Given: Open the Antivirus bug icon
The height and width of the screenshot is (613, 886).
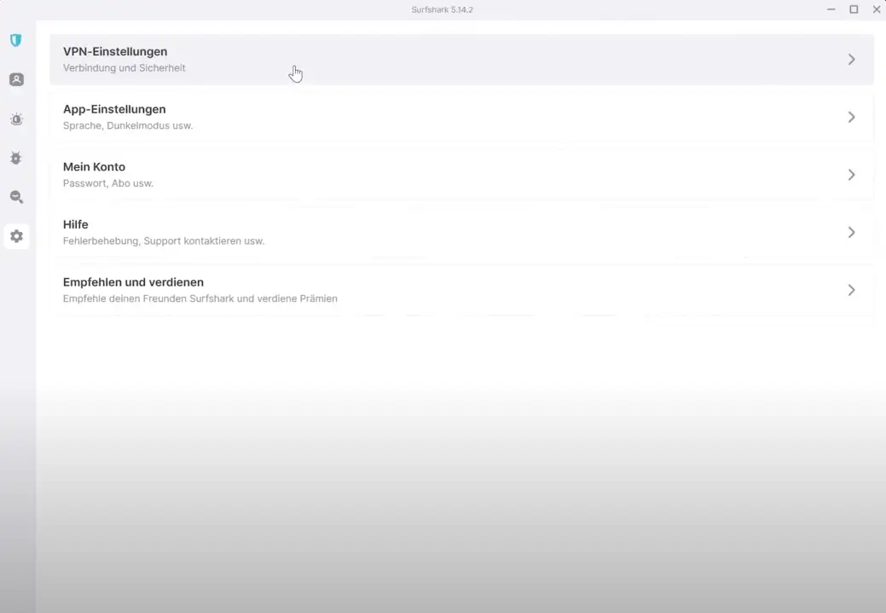Looking at the screenshot, I should (16, 159).
